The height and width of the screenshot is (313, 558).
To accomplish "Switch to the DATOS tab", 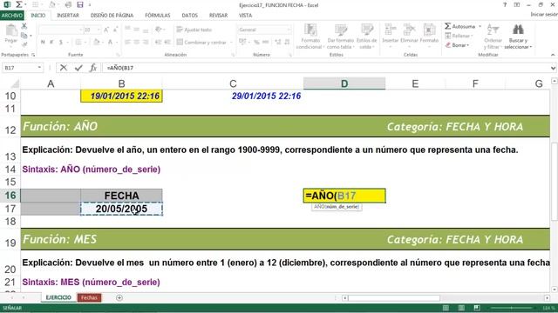I will (x=190, y=16).
